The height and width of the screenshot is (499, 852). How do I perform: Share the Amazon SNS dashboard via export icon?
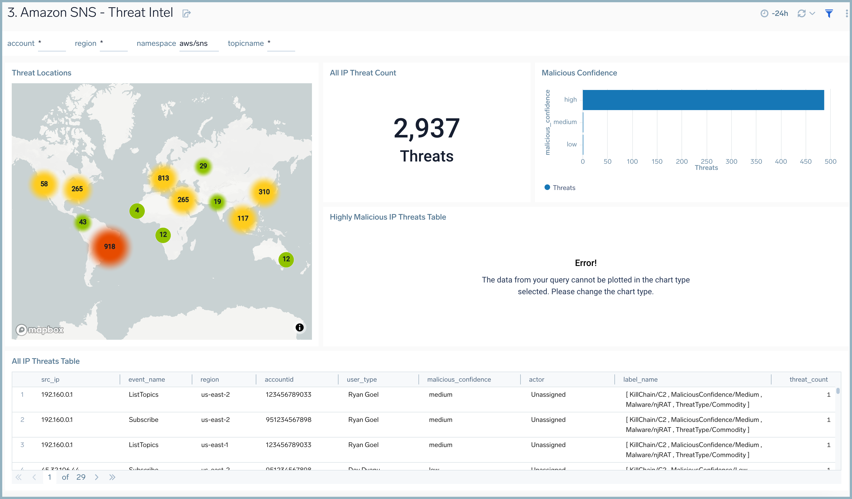pyautogui.click(x=186, y=13)
